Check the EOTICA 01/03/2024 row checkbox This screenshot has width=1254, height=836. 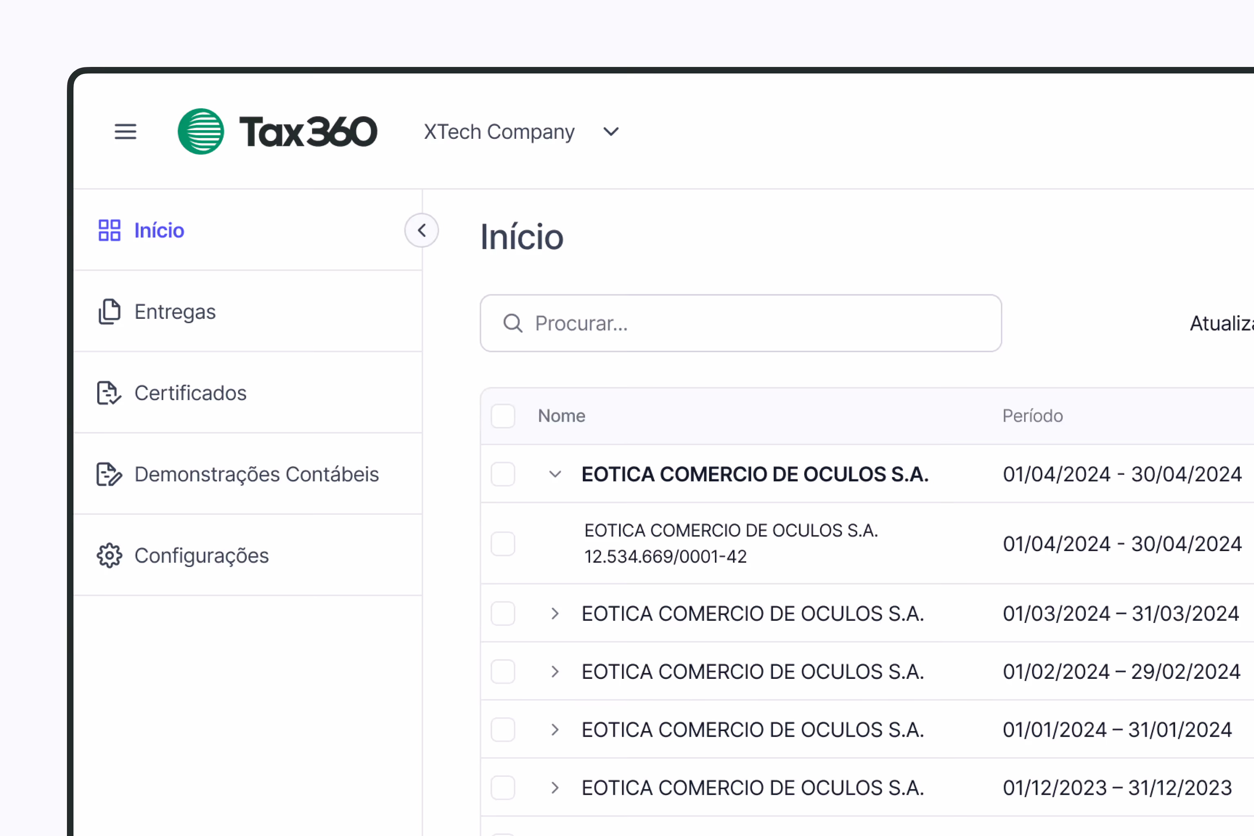[x=503, y=614]
